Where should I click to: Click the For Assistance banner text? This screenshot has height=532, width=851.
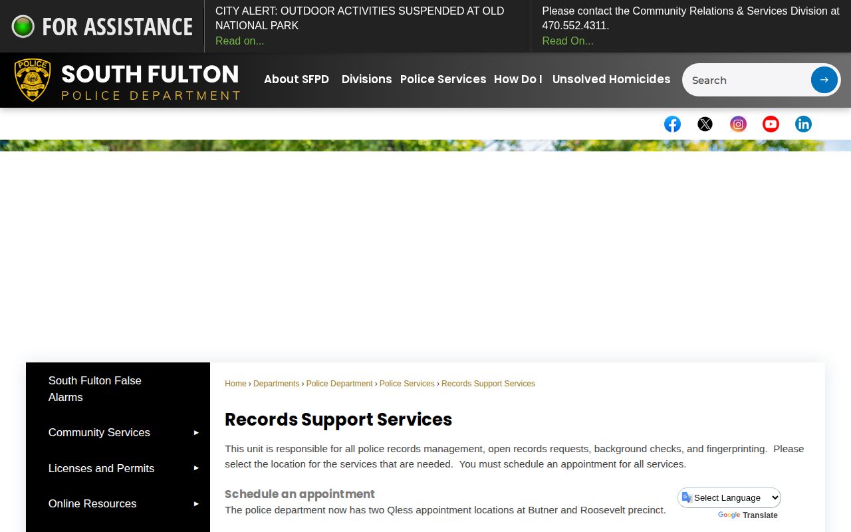tap(117, 27)
